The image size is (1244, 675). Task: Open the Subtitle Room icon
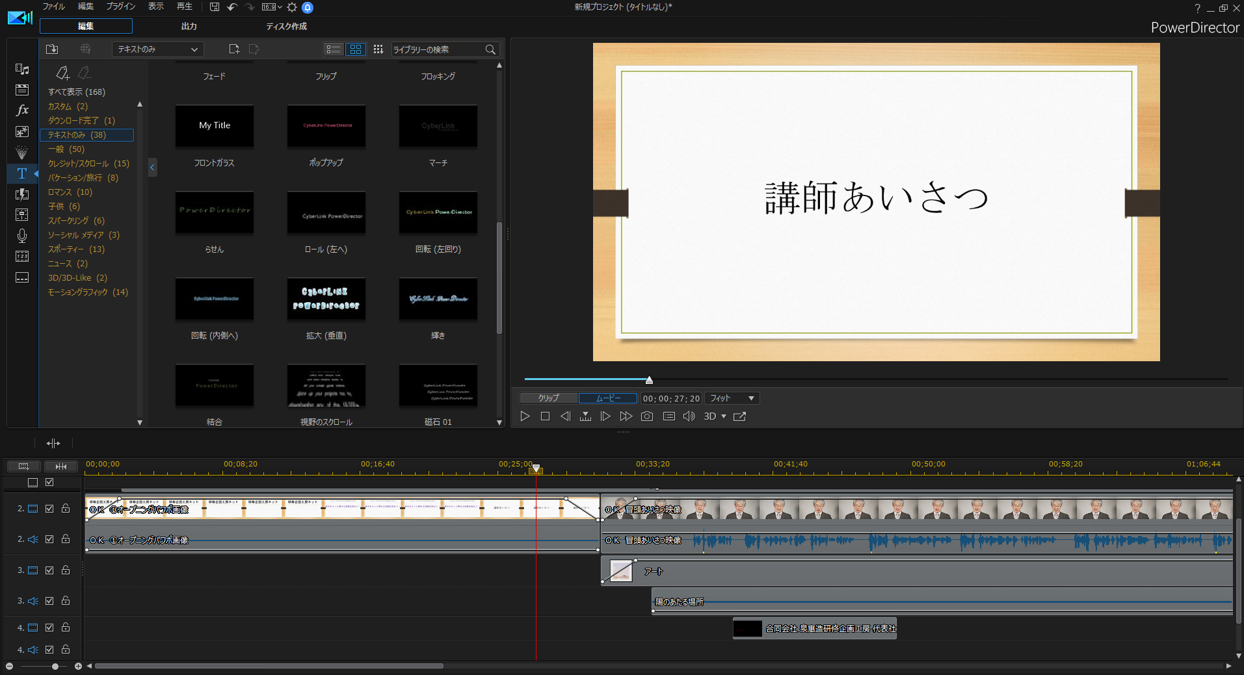click(x=22, y=277)
